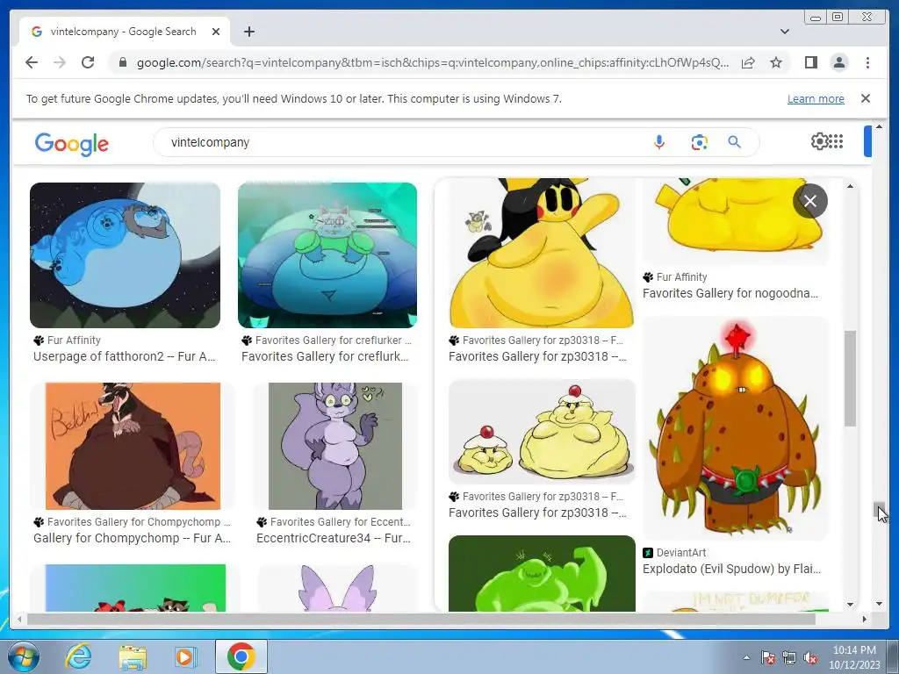Open Google quick settings gear

[819, 141]
